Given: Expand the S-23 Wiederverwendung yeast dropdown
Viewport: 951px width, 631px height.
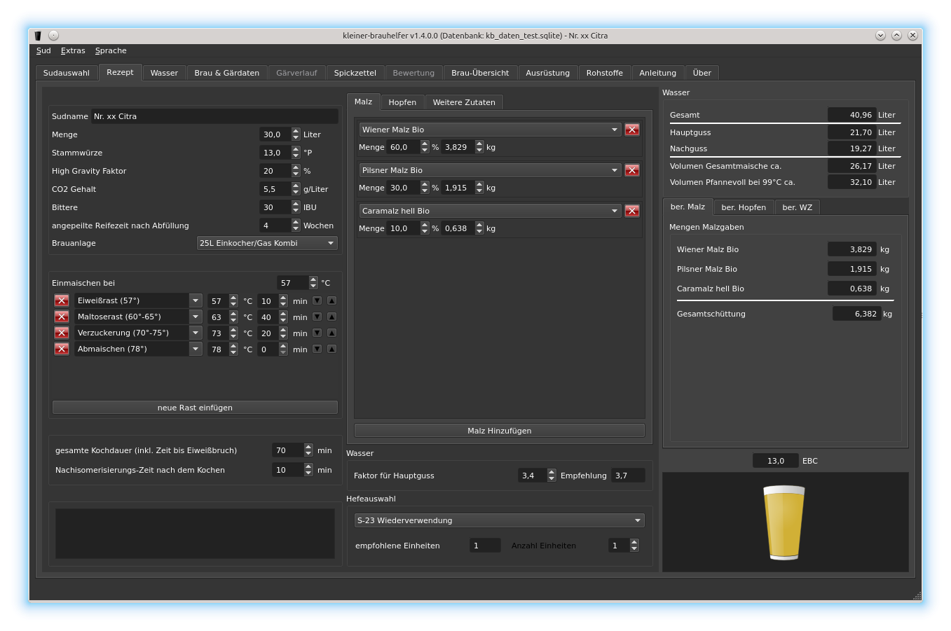Looking at the screenshot, I should point(499,520).
